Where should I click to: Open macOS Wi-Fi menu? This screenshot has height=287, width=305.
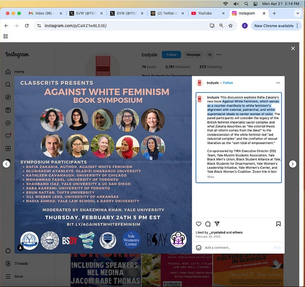pyautogui.click(x=225, y=4)
